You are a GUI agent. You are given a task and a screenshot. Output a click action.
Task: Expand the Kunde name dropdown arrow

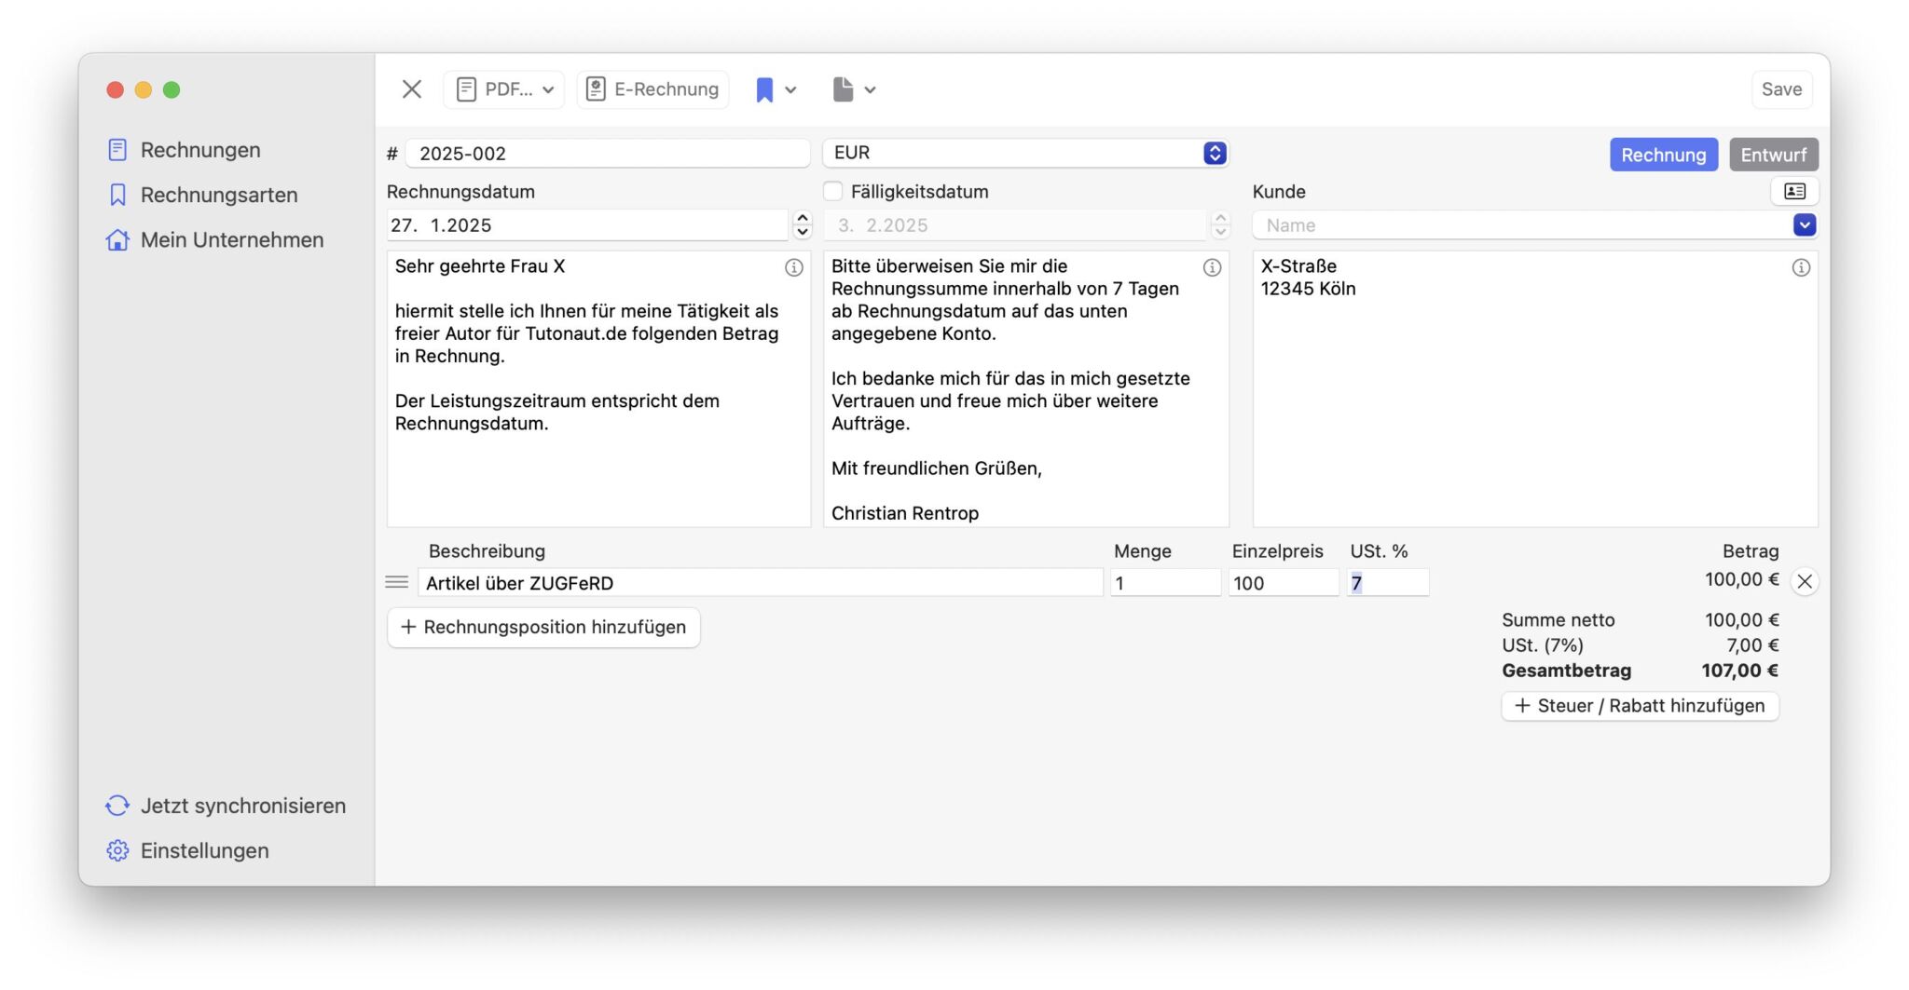click(x=1805, y=225)
